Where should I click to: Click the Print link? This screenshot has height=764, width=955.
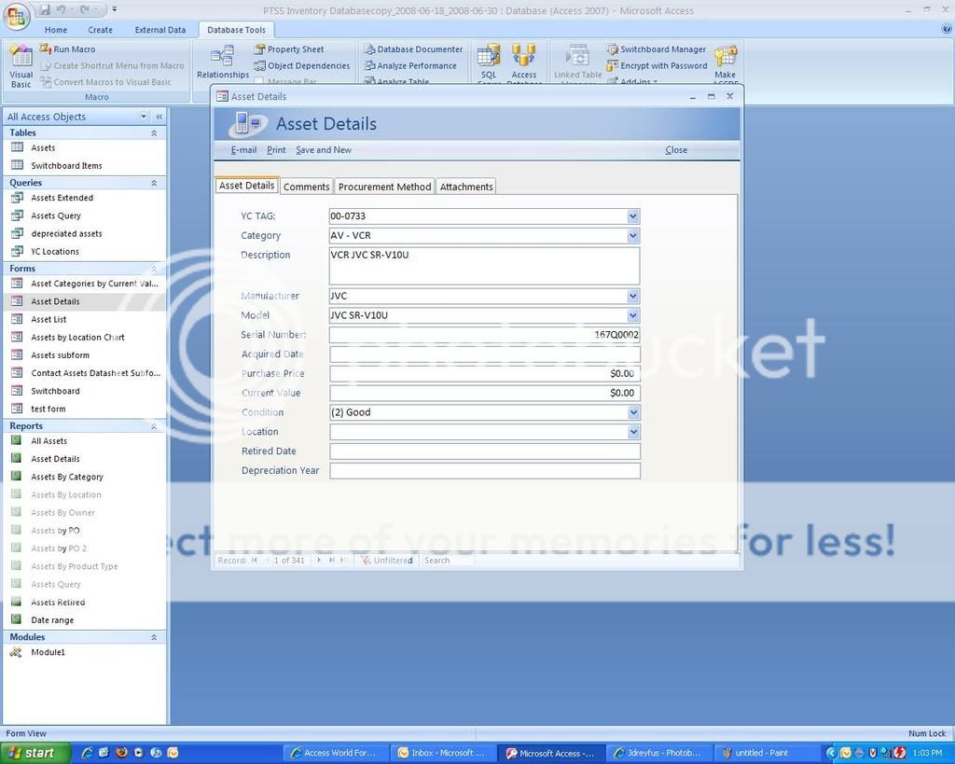click(x=276, y=150)
